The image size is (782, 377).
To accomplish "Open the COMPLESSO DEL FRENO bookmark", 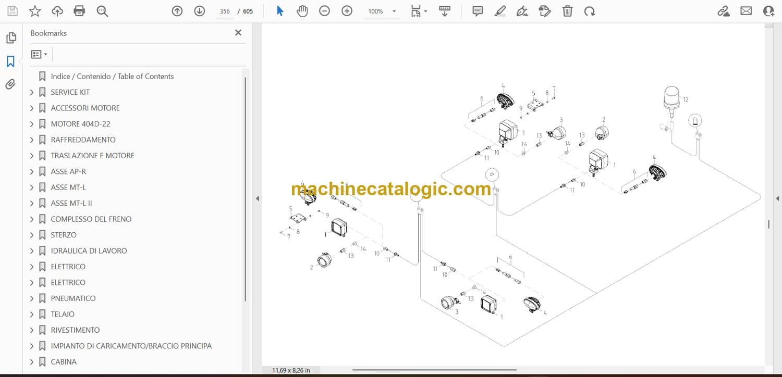I will 91,219.
